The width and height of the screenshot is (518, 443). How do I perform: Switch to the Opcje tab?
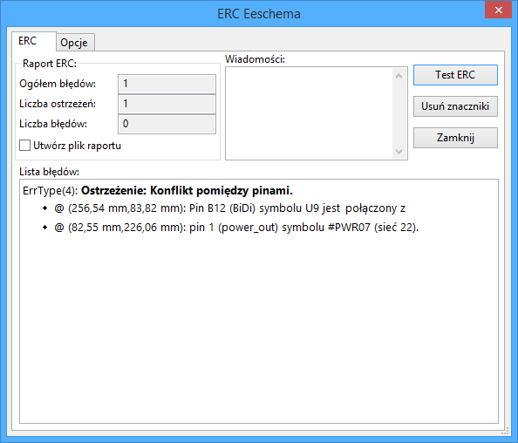74,43
